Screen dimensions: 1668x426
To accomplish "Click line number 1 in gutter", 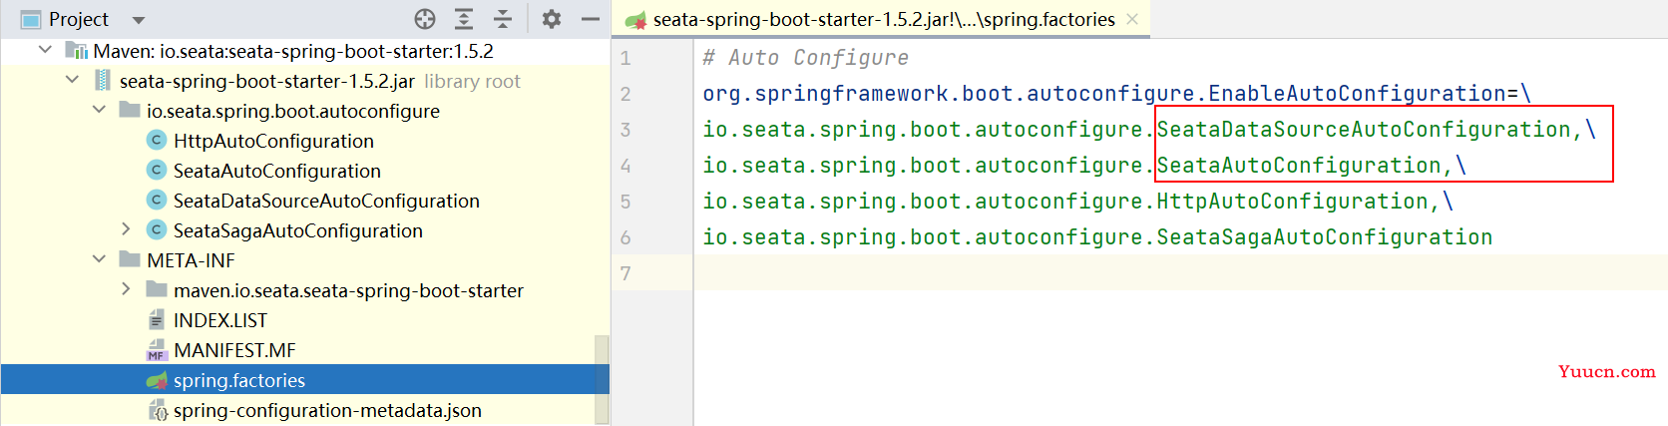I will point(625,58).
